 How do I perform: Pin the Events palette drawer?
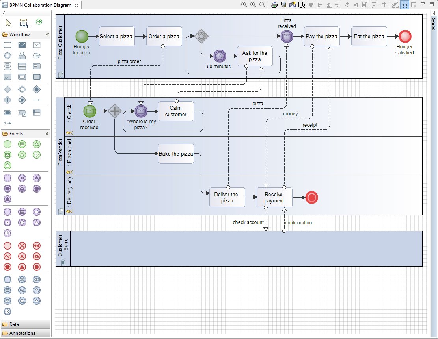coord(47,133)
